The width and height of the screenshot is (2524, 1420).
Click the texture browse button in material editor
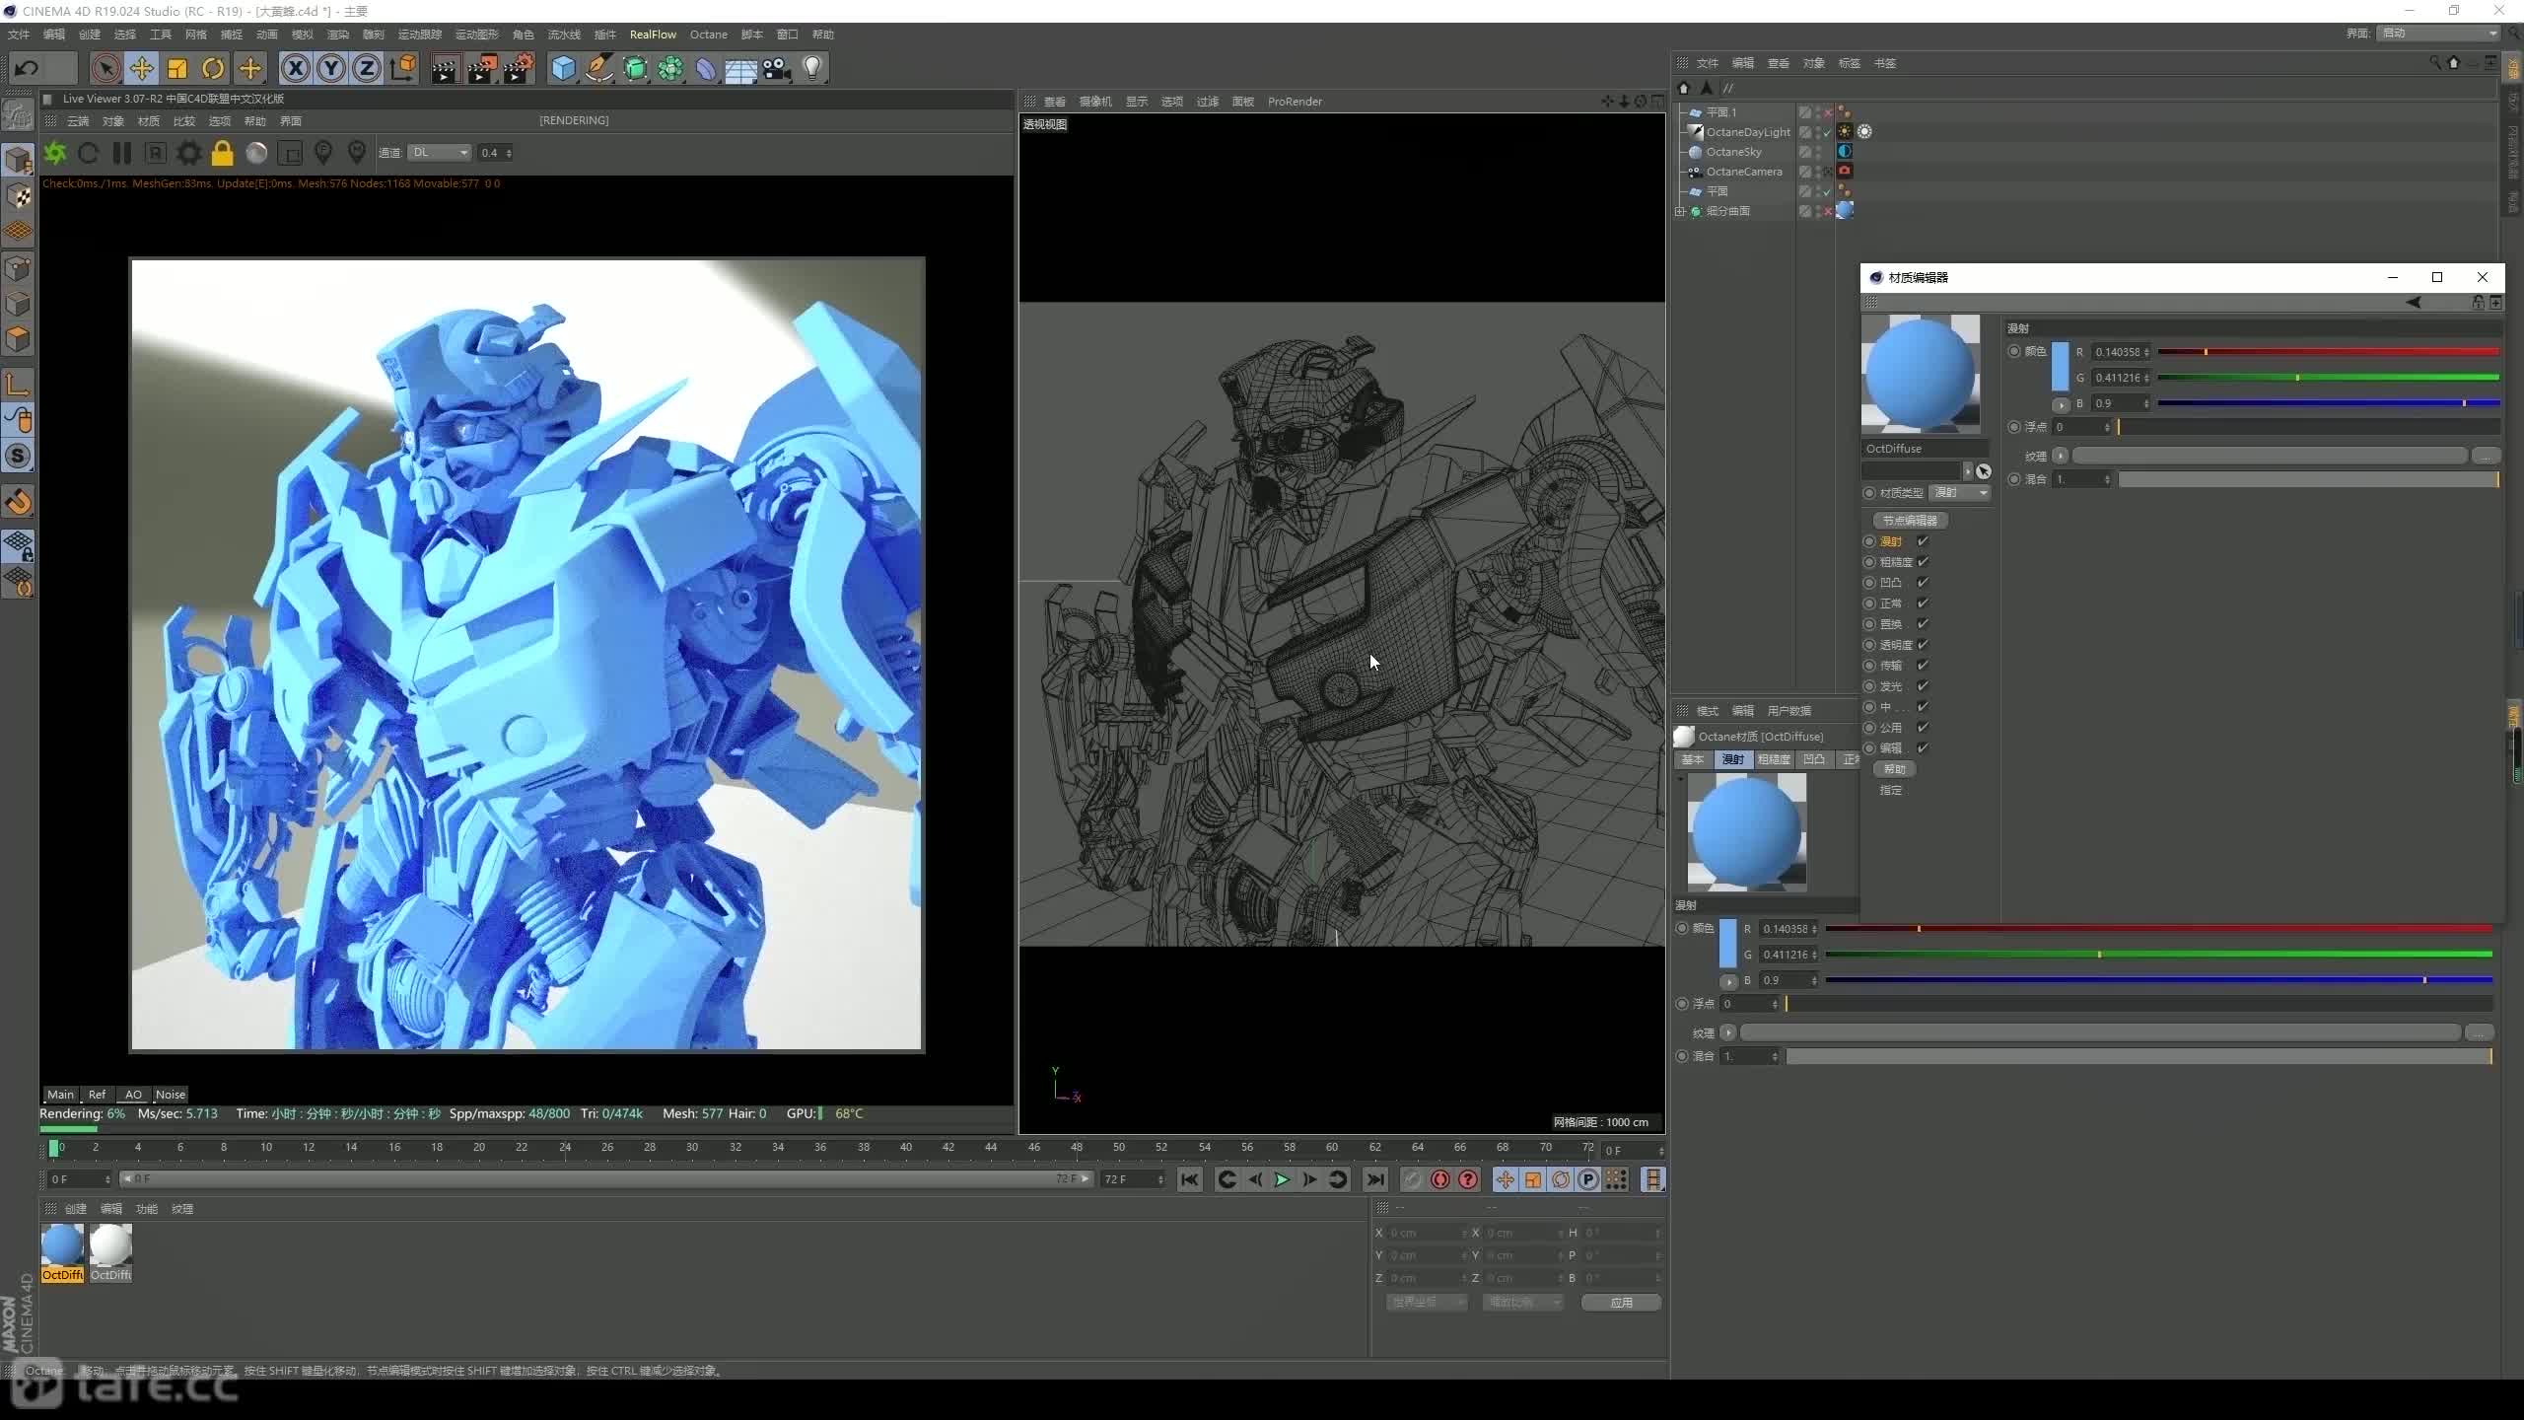2486,456
